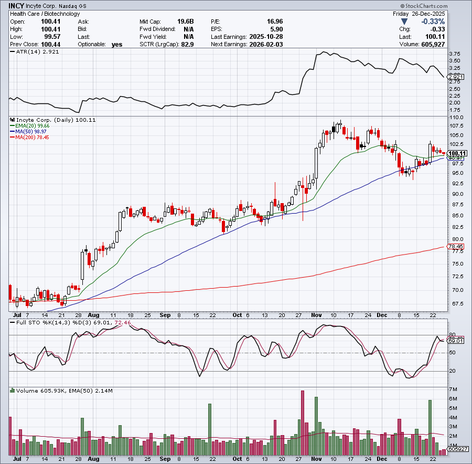Click the 3.75 ATR axis label
The image size is (472, 464).
tap(455, 54)
